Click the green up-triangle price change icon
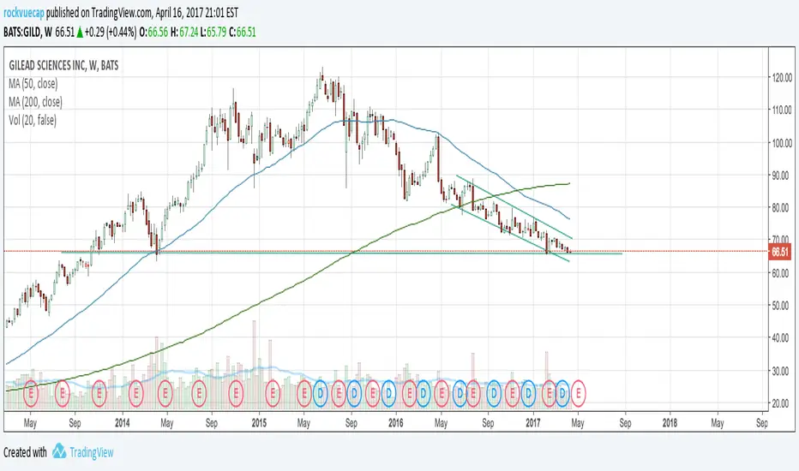The height and width of the screenshot is (471, 799). (80, 33)
